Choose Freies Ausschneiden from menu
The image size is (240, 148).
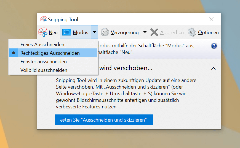tap(53, 44)
